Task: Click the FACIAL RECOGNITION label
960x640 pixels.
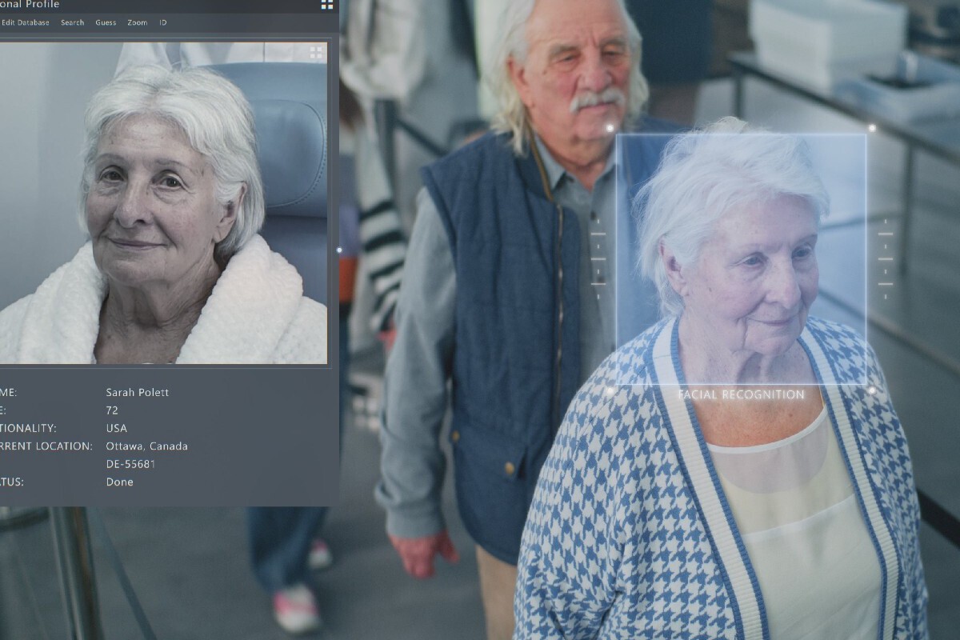Action: tap(741, 394)
